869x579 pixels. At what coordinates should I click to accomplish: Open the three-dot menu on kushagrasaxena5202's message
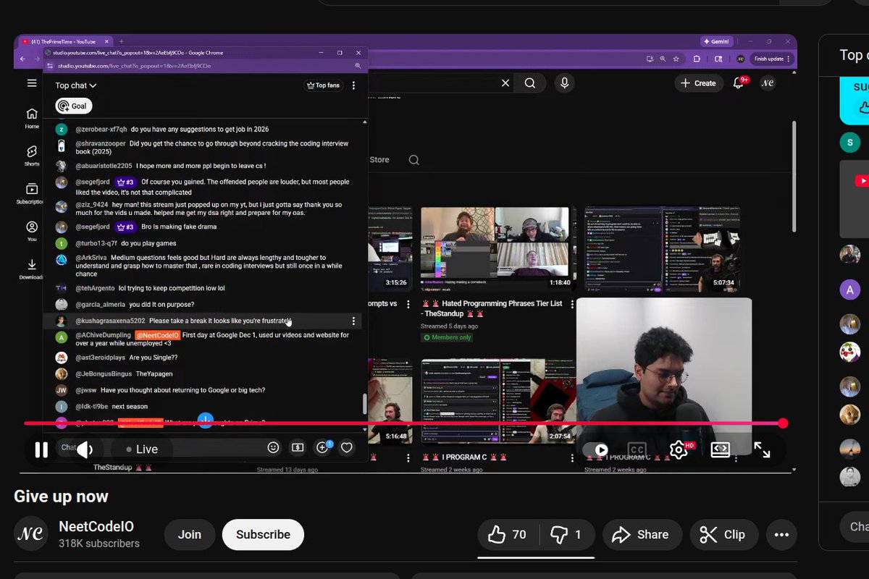353,321
